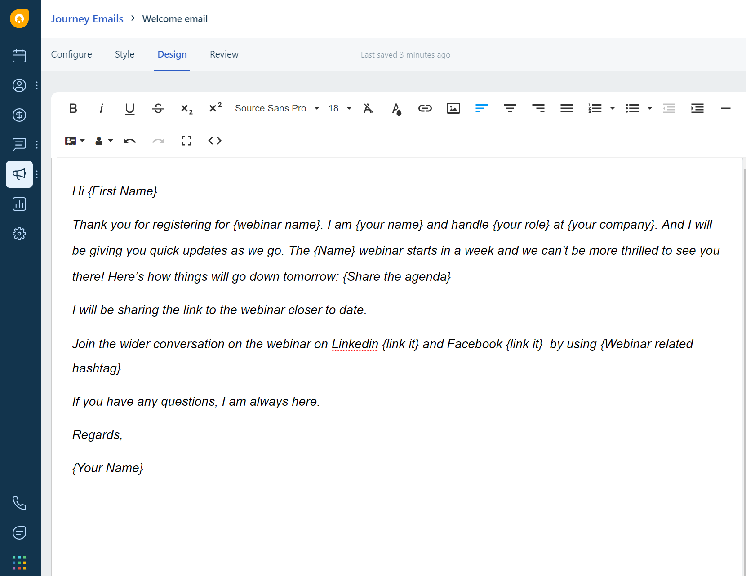Toggle bold formatting in the toolbar

[73, 108]
